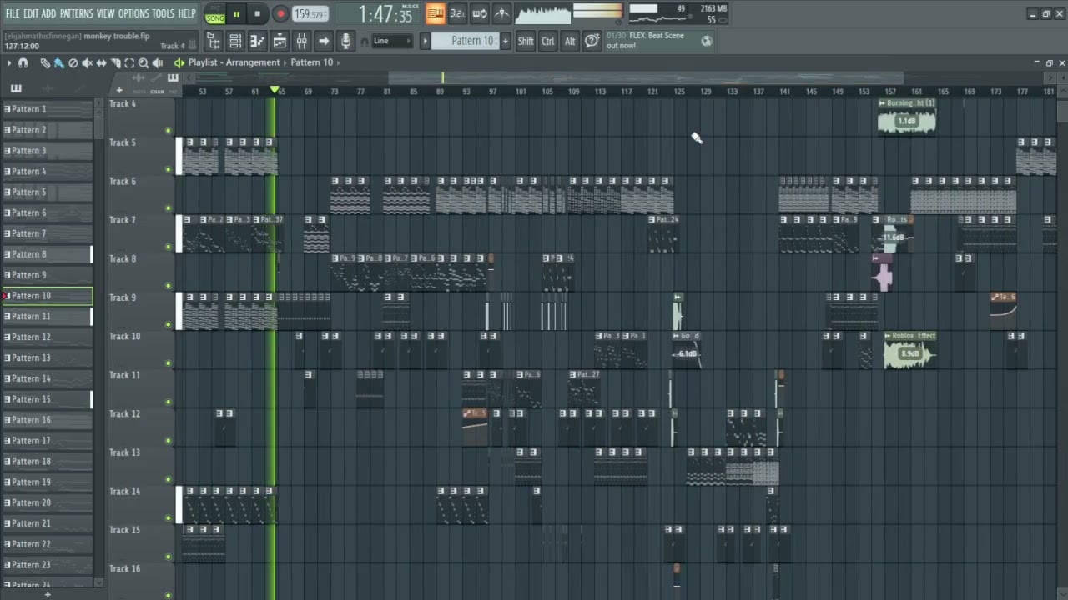Open playlist options menu arrow
This screenshot has width=1068, height=600.
pos(9,63)
